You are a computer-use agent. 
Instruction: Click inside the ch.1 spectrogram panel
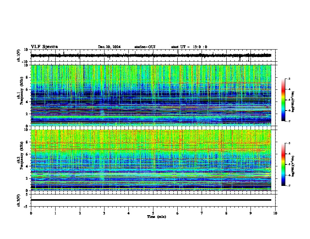click(151, 95)
